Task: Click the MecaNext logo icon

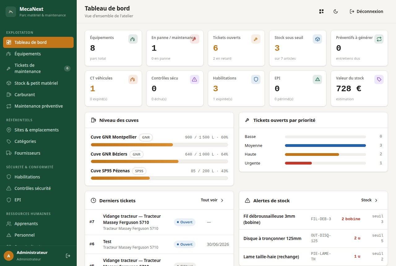Action: point(11,12)
